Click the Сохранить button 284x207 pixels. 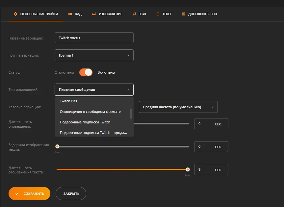(x=29, y=194)
